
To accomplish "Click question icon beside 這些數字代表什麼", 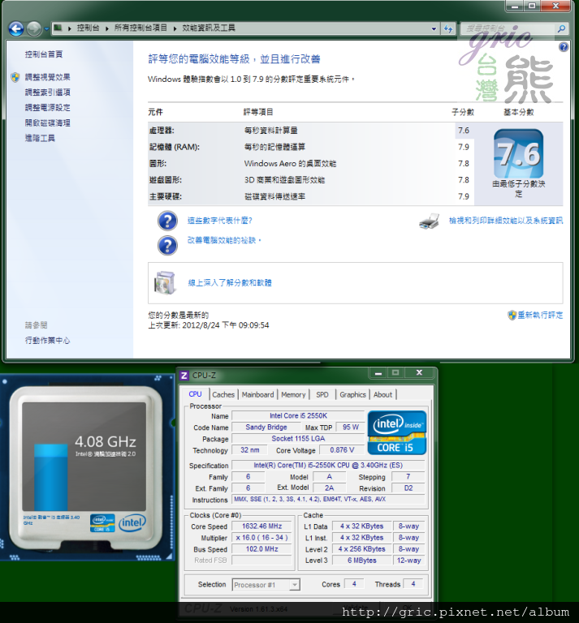I will click(167, 221).
